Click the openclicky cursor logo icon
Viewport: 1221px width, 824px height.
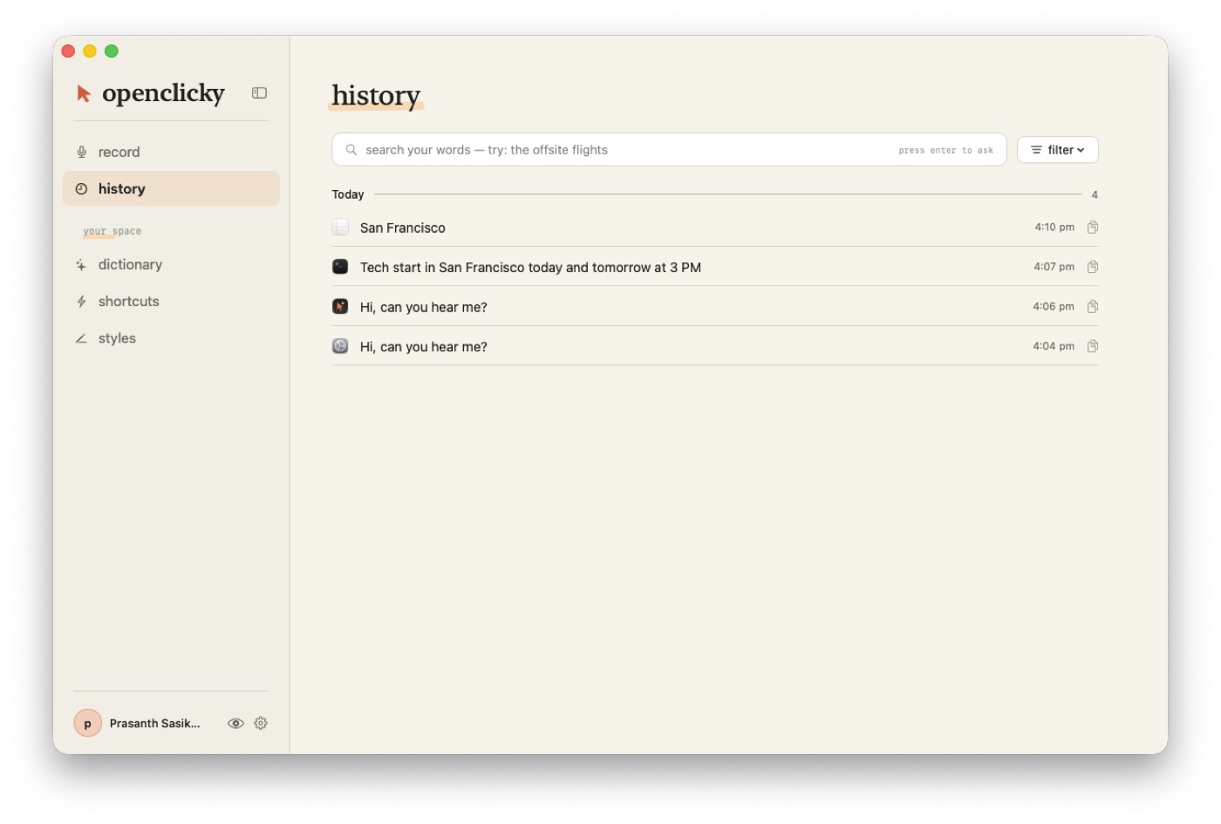point(84,93)
